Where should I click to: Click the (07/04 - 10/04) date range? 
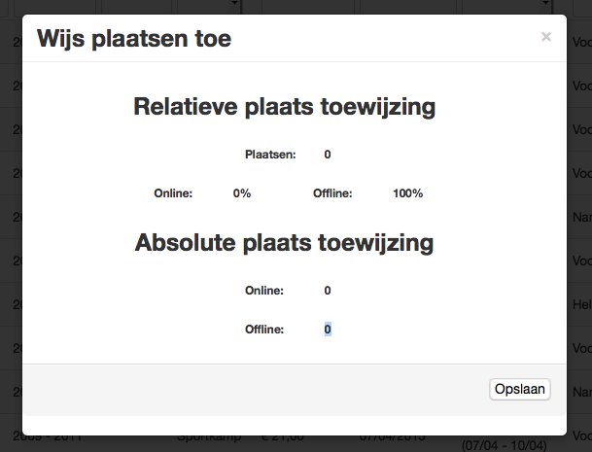[x=505, y=444]
